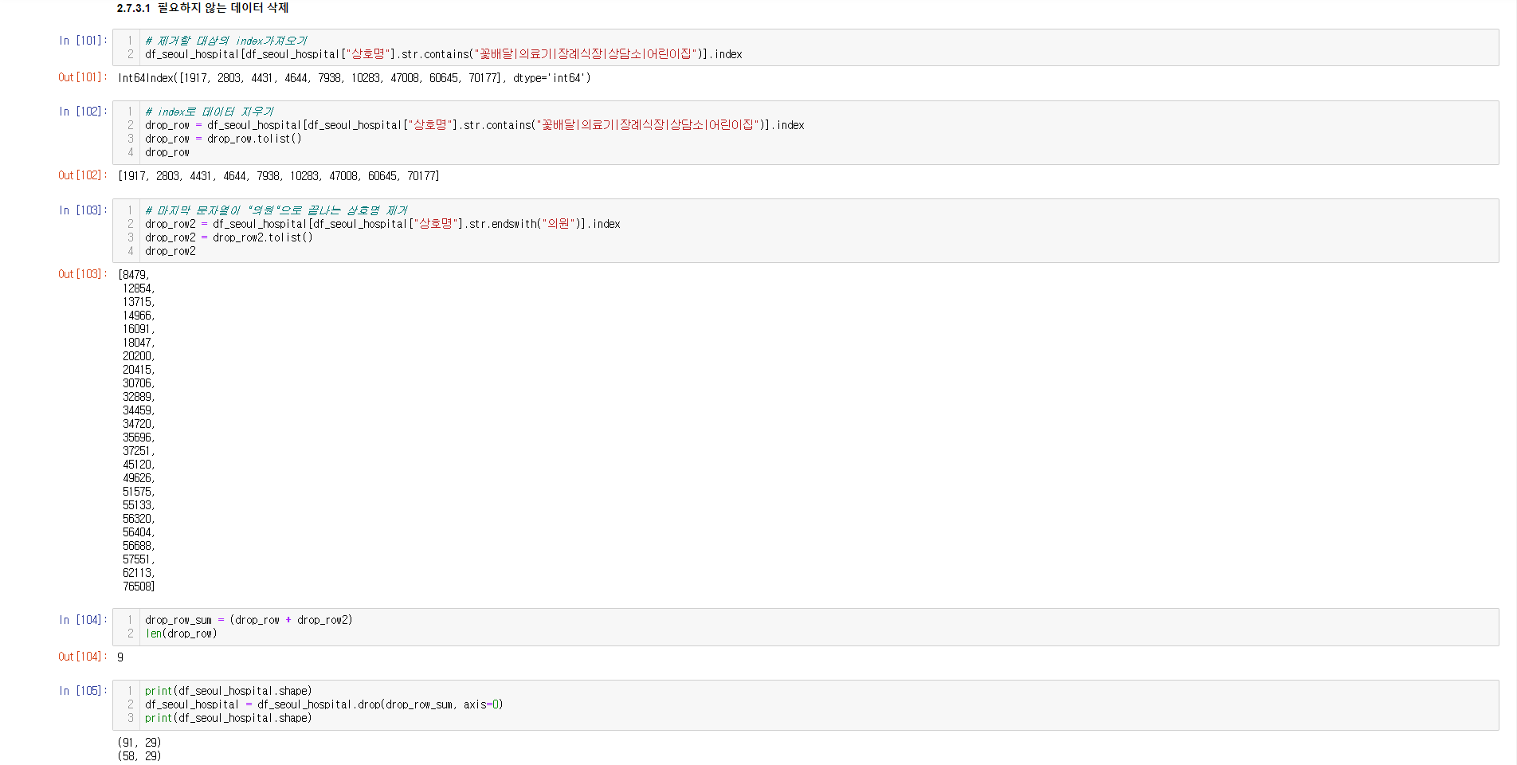Viewport: 1517px width, 765px height.
Task: Click the comment "# 제거할 대상의 index가져오기"
Action: [x=225, y=41]
